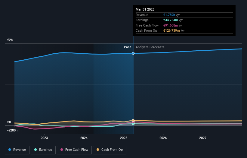
Task: Click the -€200m y-axis label
Action: click(x=13, y=130)
